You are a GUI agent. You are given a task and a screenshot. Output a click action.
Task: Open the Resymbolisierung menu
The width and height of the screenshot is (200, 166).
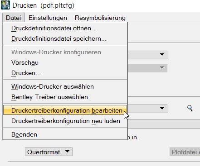(x=100, y=18)
